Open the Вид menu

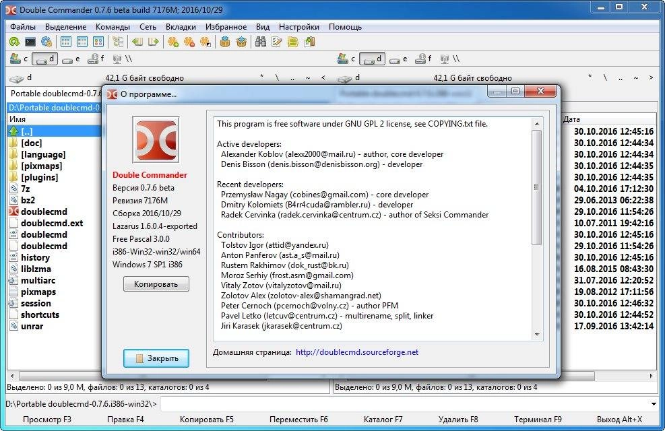tap(263, 27)
